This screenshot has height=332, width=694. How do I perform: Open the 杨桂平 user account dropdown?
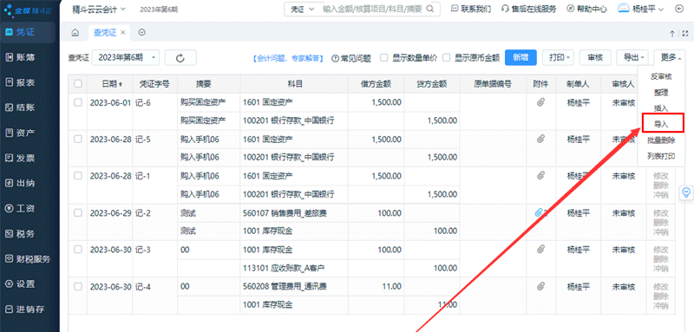[x=642, y=9]
